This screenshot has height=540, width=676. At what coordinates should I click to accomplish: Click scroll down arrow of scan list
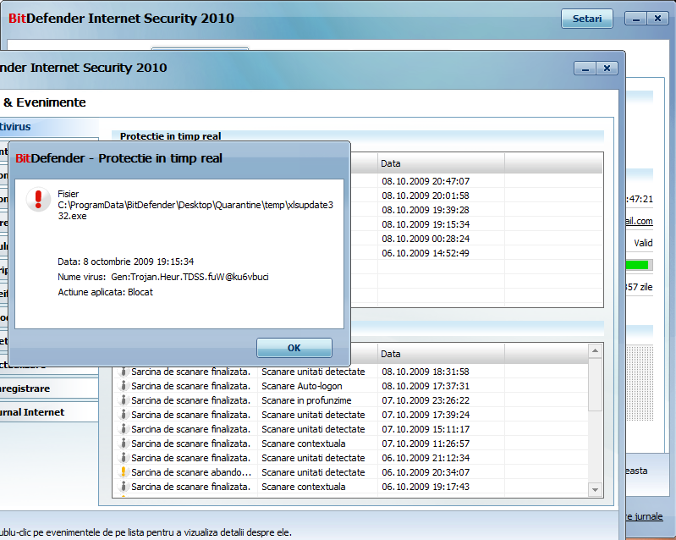tap(595, 489)
